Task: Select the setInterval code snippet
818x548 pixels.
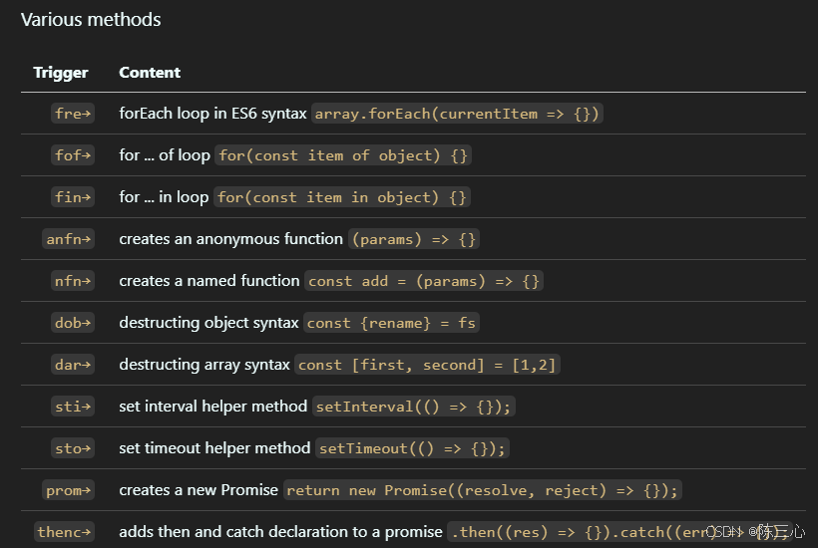Action: pyautogui.click(x=414, y=407)
